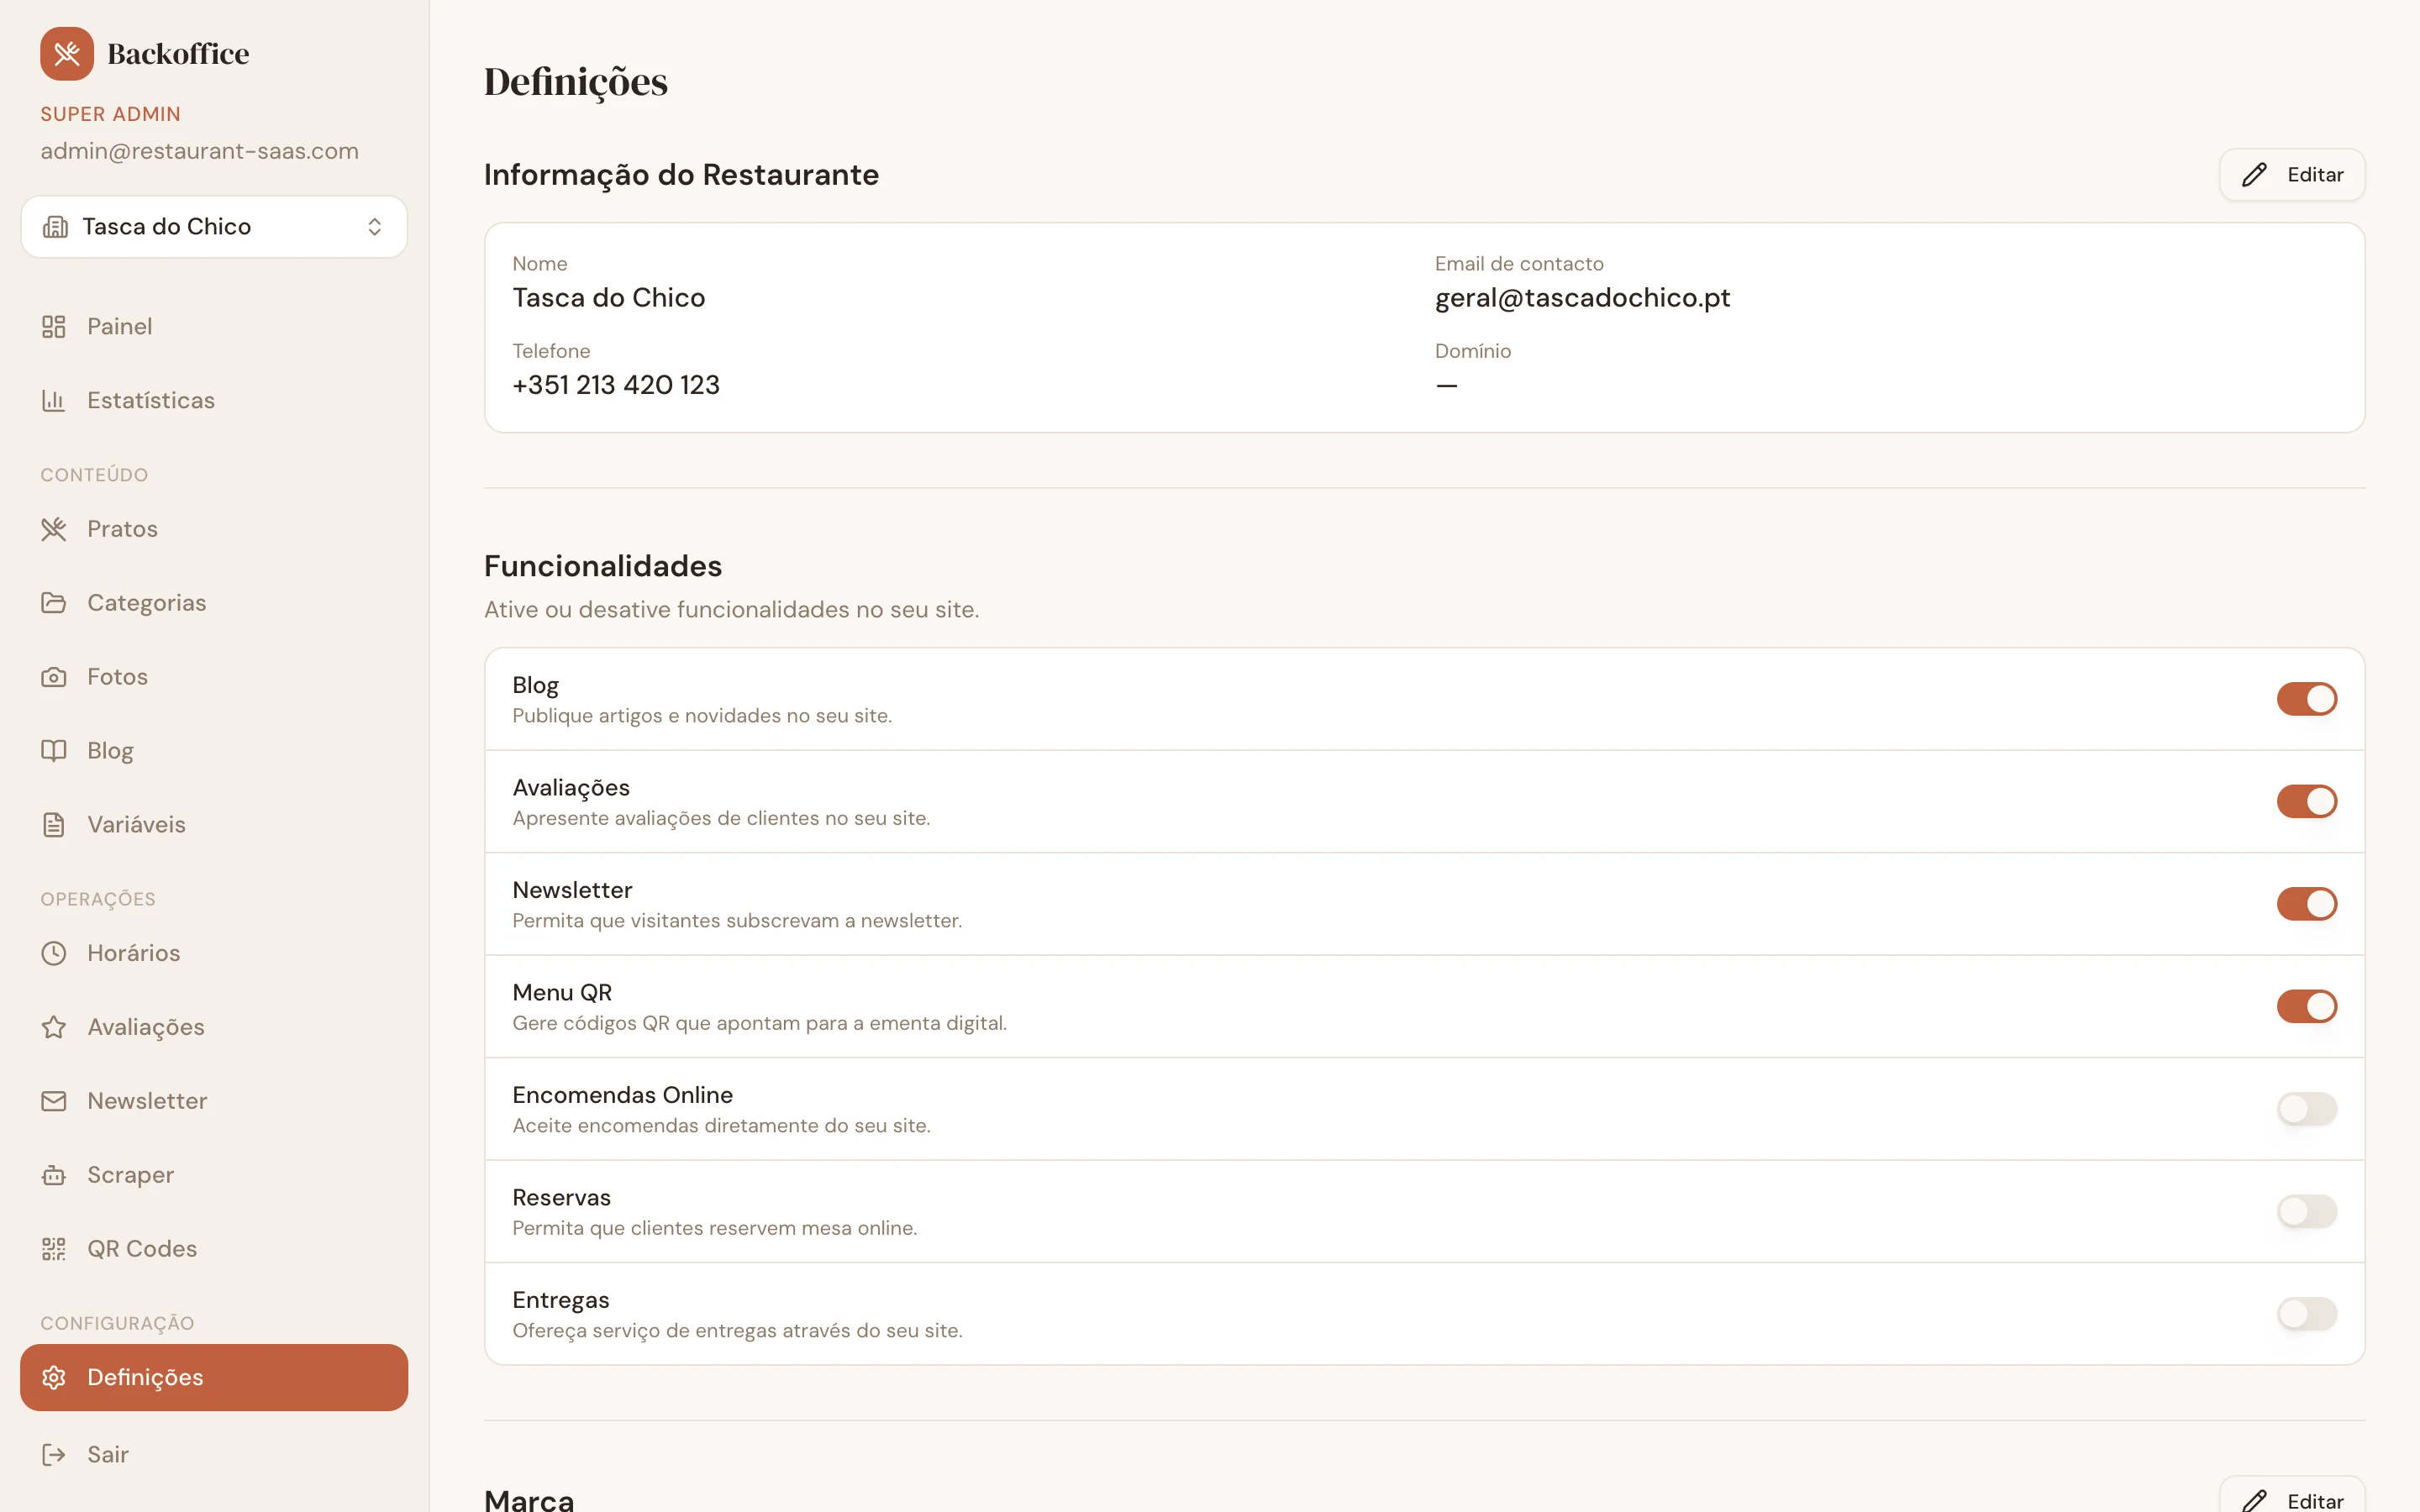Open the Tasca do Chico restaurant selector

click(214, 227)
